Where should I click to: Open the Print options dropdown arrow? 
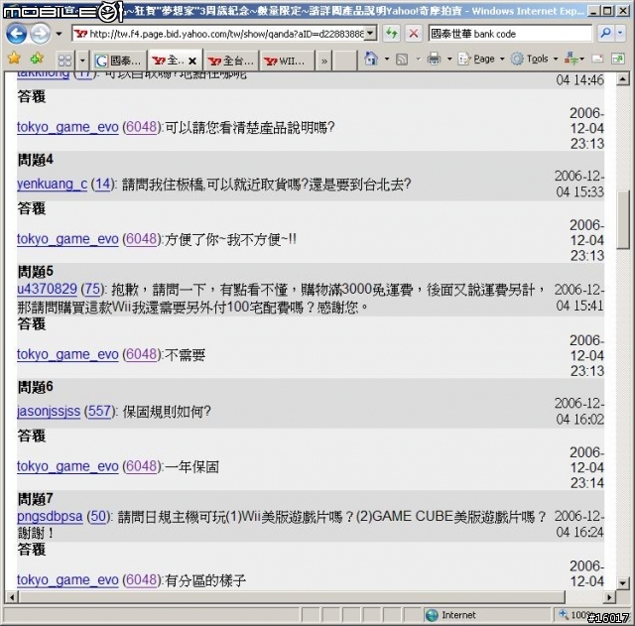[x=449, y=60]
